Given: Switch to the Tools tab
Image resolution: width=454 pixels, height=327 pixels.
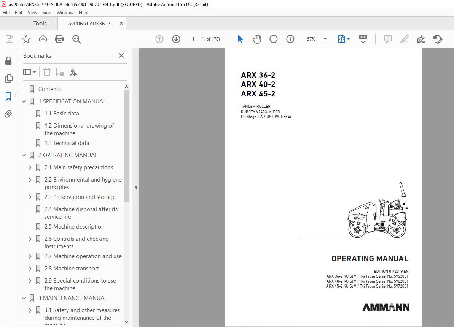Looking at the screenshot, I should coord(40,24).
